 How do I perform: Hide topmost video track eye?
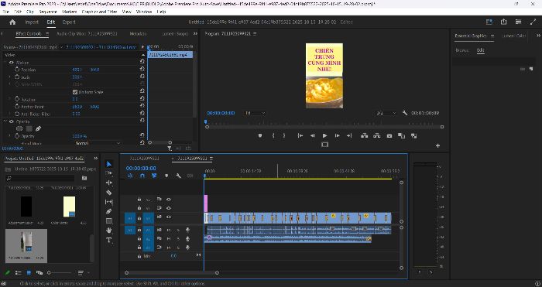tap(168, 200)
